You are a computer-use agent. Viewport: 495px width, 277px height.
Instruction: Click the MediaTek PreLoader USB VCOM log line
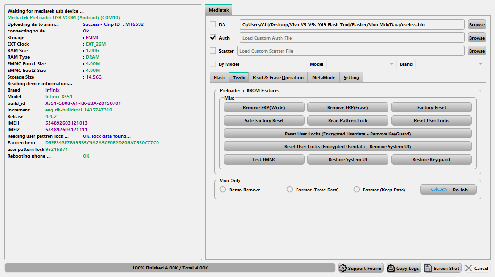point(64,17)
